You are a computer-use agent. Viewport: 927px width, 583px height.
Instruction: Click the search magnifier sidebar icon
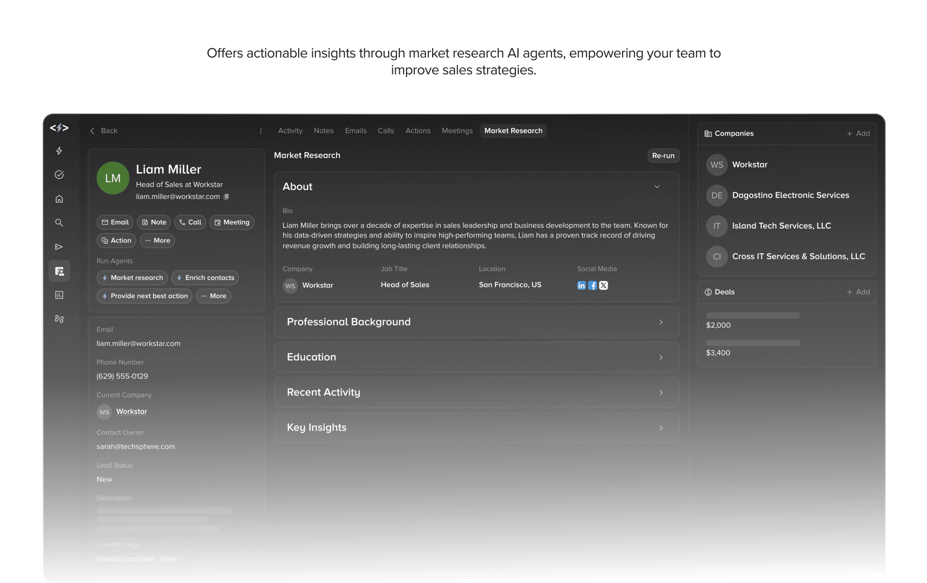tap(59, 223)
